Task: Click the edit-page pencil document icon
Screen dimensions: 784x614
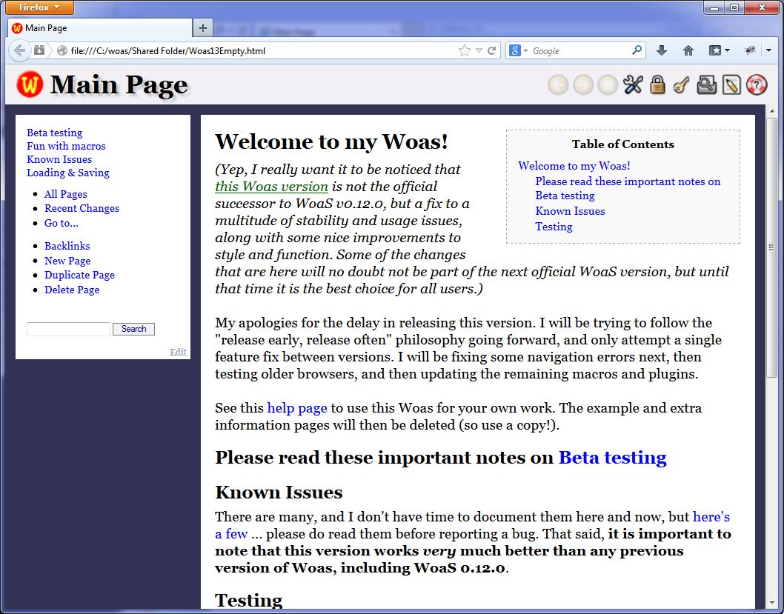Action: point(732,84)
